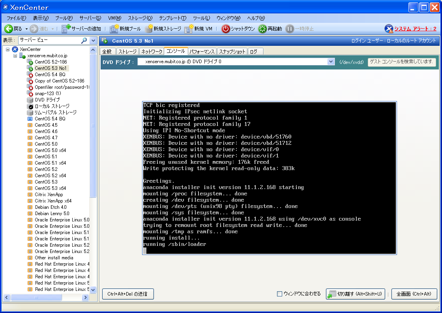Select ローカル ストレージ default storage icon
The width and height of the screenshot is (442, 313).
click(30, 106)
